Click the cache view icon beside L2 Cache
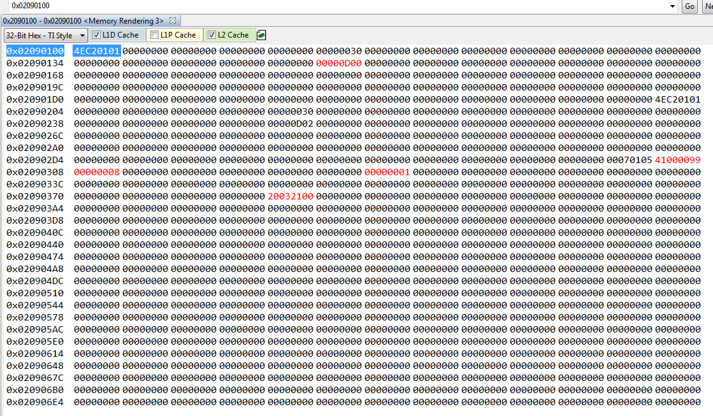This screenshot has width=713, height=416. [261, 35]
